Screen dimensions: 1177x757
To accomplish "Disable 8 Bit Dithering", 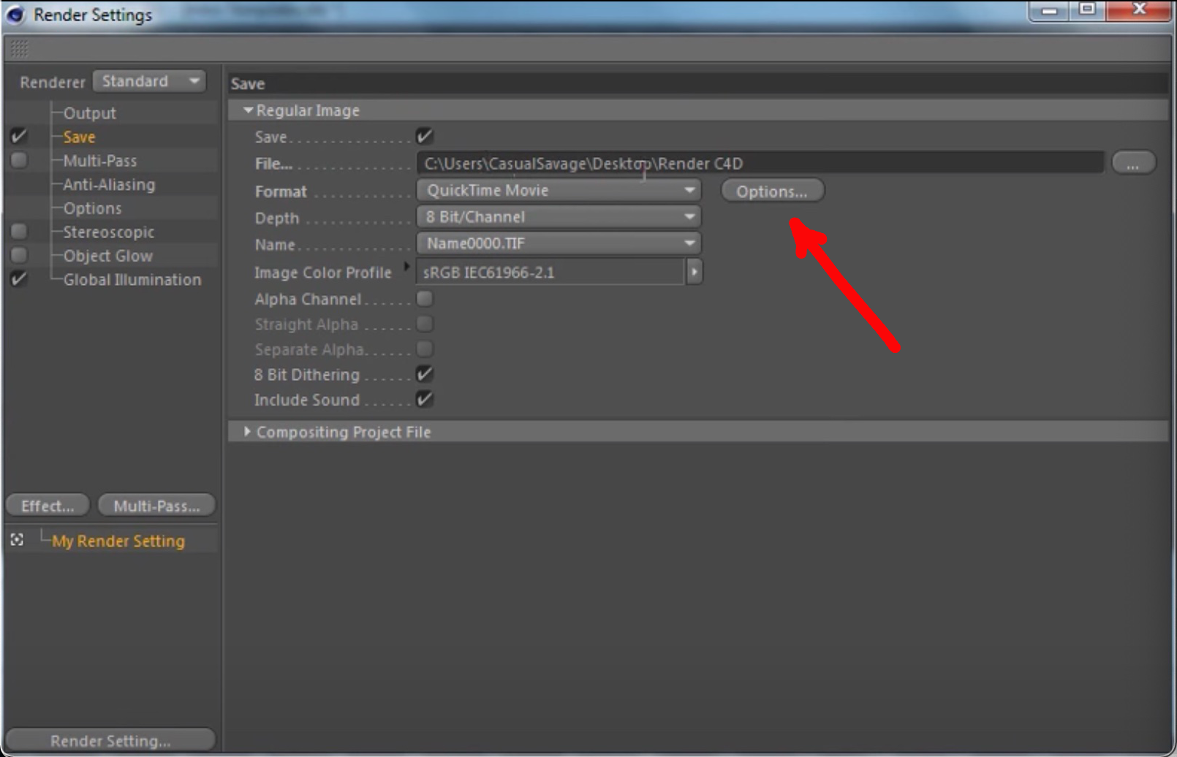I will [x=425, y=373].
